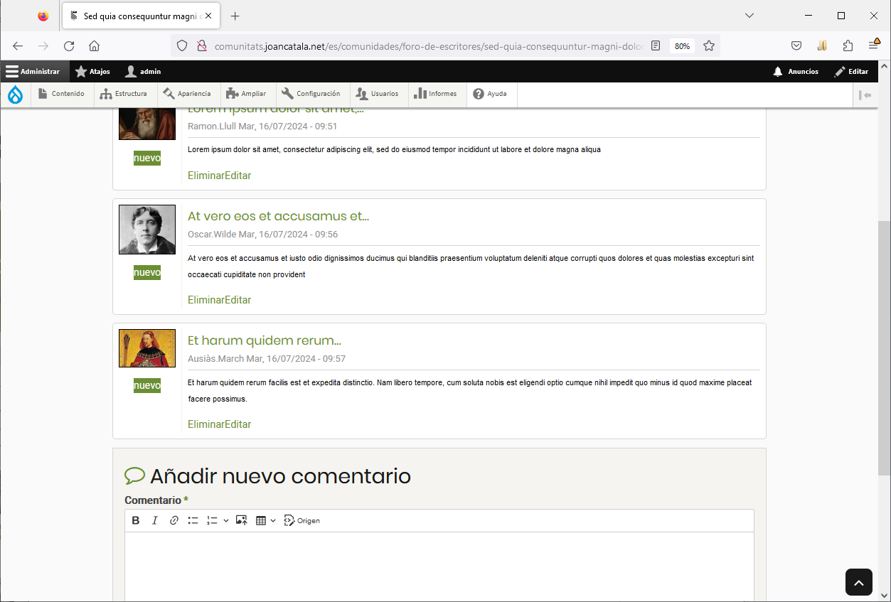
Task: Insert a link in the comment editor
Action: [174, 520]
